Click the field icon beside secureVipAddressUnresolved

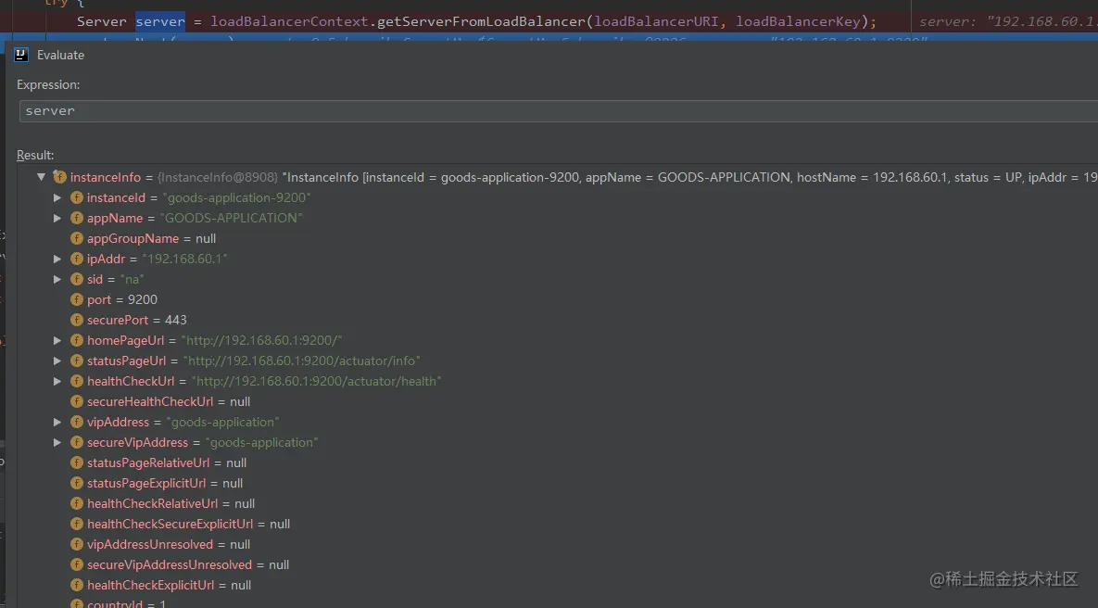77,564
